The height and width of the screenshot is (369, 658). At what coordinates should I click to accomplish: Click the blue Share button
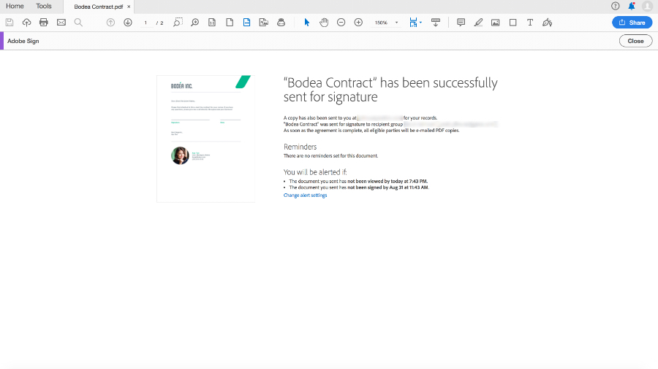pyautogui.click(x=632, y=23)
